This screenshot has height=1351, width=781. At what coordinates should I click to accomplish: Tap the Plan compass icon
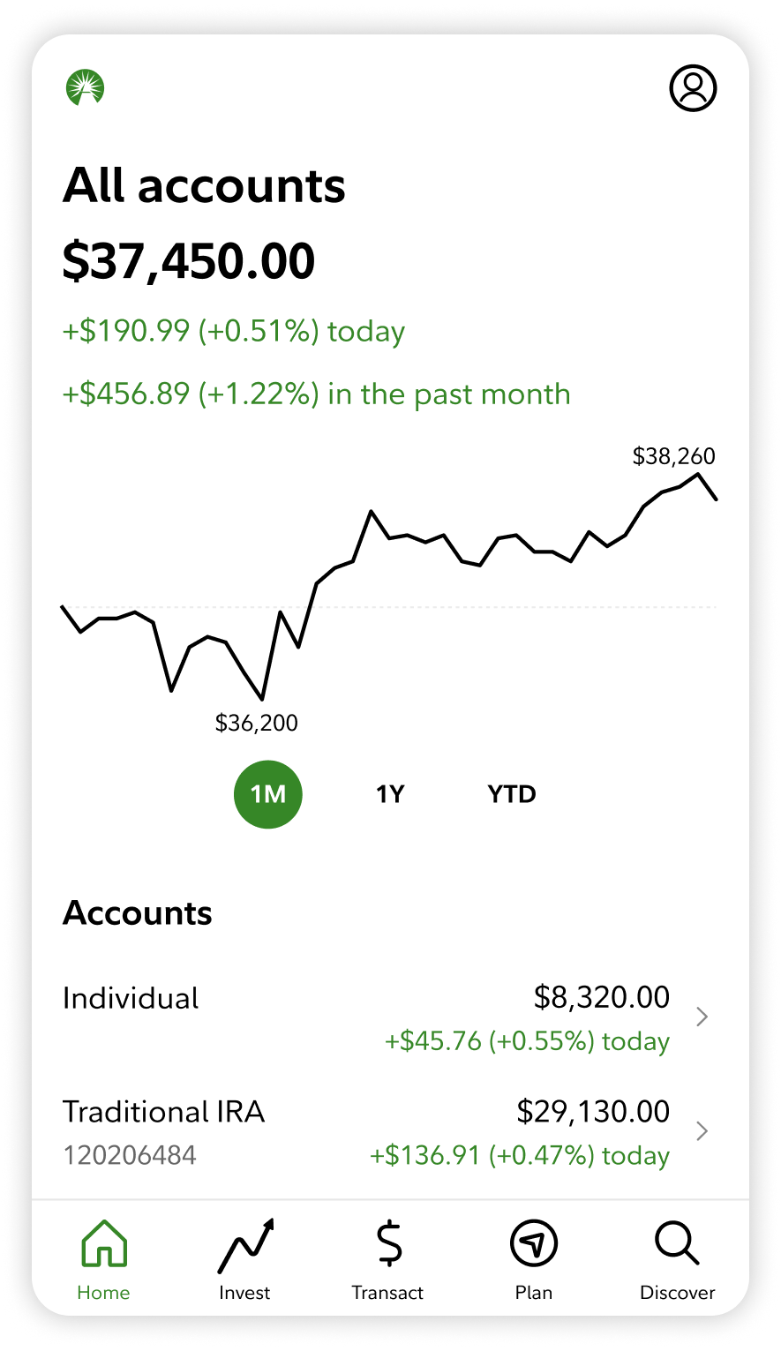tap(534, 1244)
